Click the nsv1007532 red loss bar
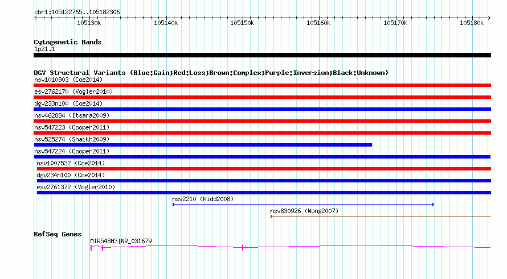 [x=264, y=169]
